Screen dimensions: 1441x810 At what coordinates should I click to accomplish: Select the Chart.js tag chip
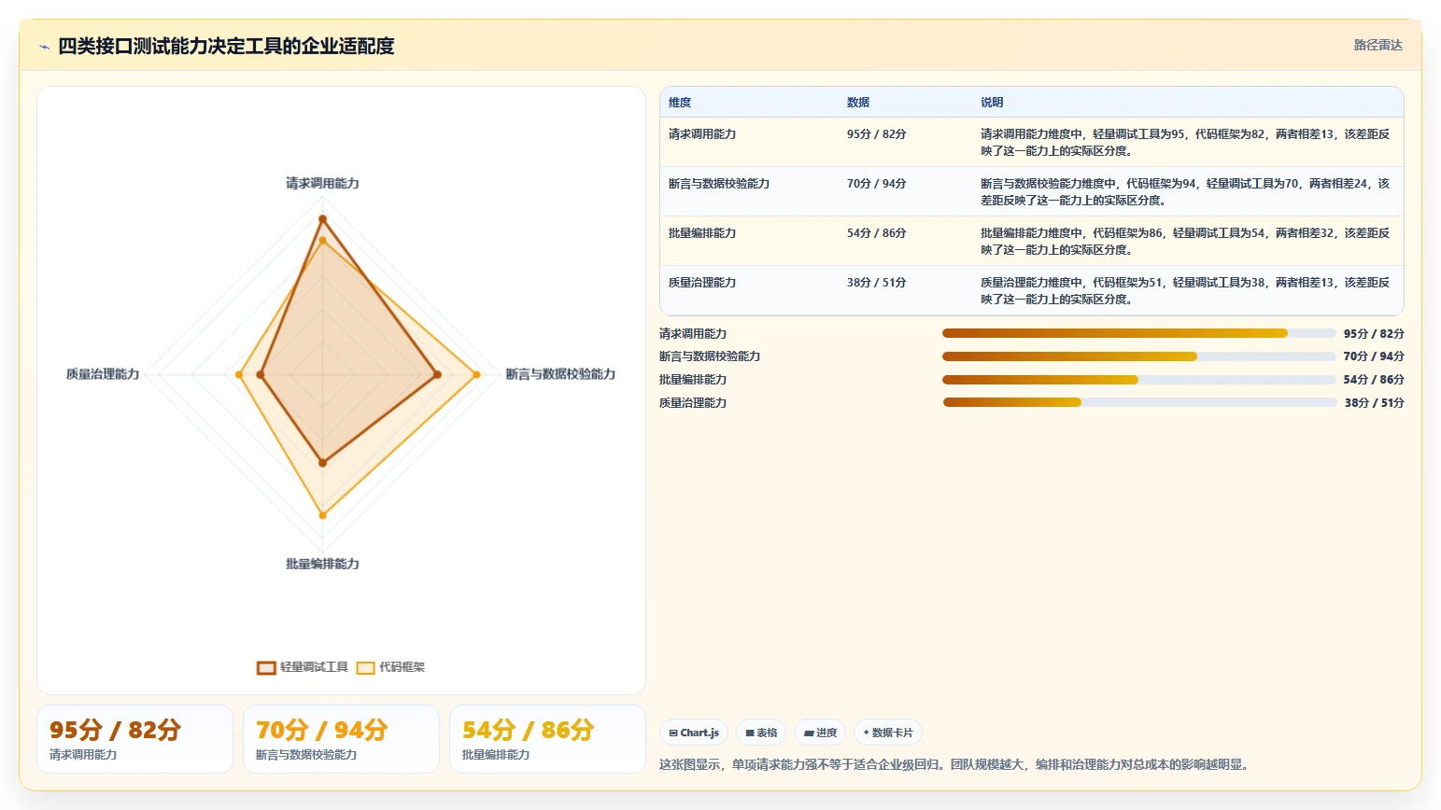[x=694, y=733]
